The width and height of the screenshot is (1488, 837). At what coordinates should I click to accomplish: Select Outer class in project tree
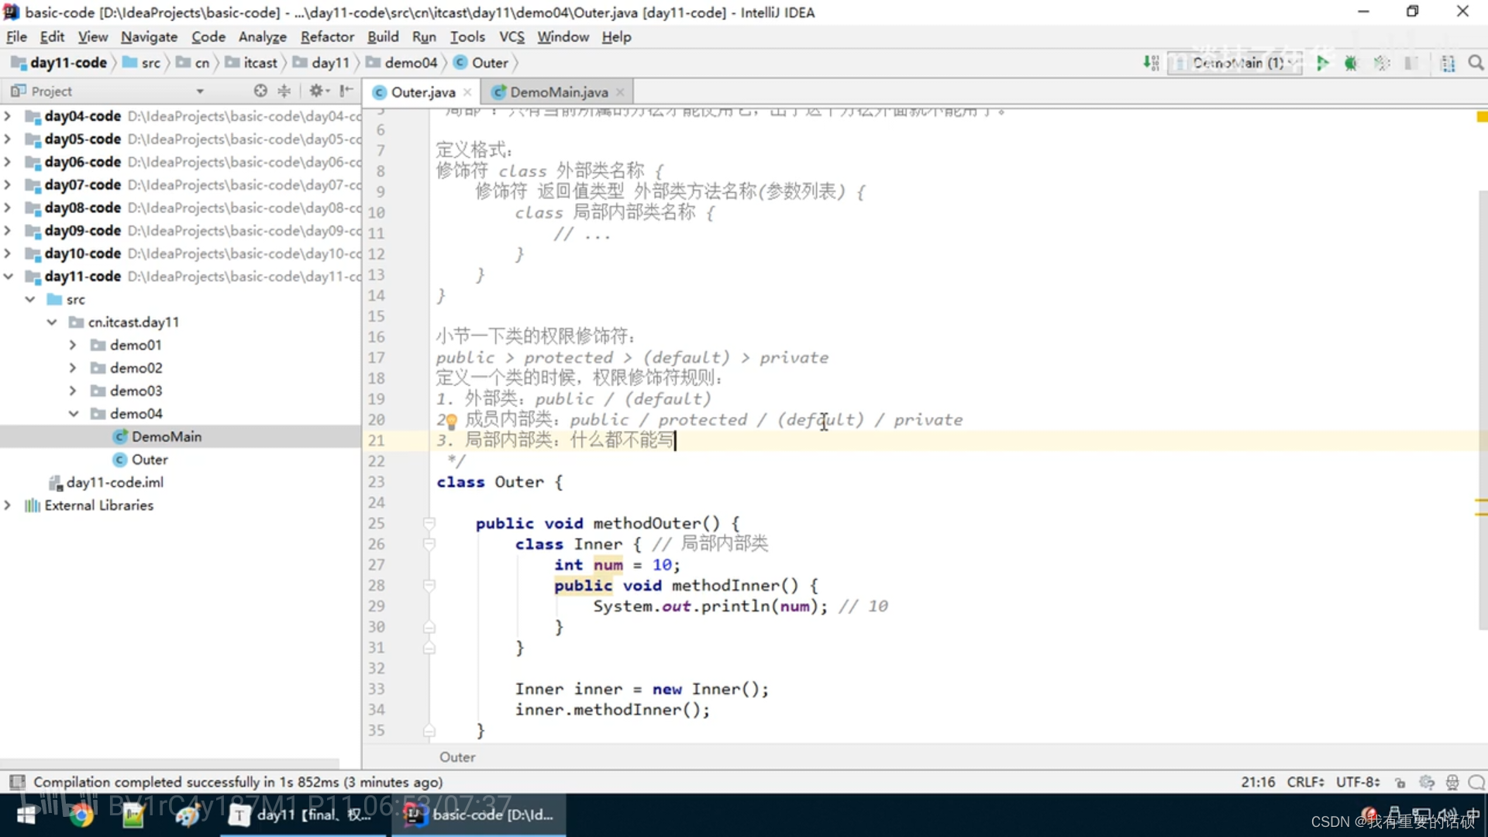pos(140,460)
